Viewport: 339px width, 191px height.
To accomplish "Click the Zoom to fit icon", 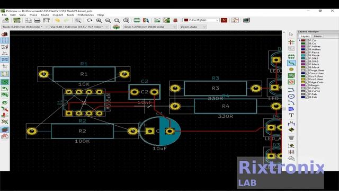I will point(117,20).
